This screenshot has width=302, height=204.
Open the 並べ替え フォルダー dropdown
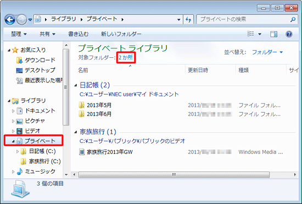[x=267, y=52]
